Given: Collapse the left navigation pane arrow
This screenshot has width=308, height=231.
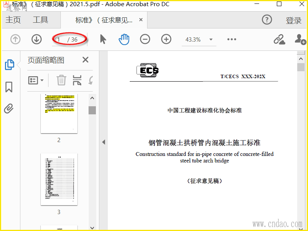Looking at the screenshot, I should [x=104, y=142].
